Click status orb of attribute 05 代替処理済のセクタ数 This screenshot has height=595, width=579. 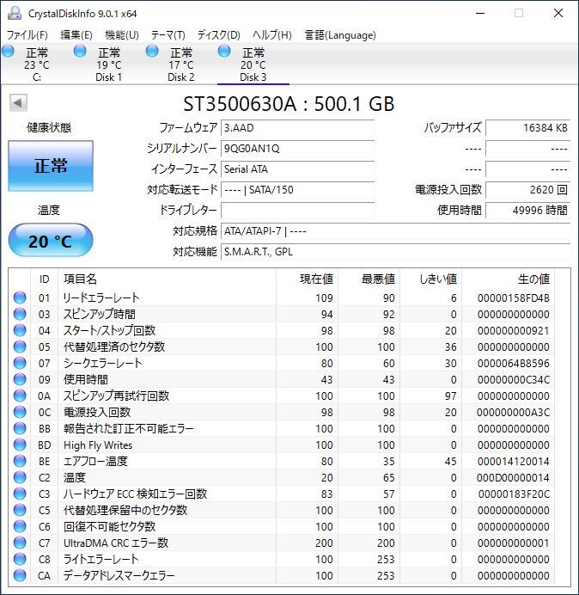pos(20,347)
